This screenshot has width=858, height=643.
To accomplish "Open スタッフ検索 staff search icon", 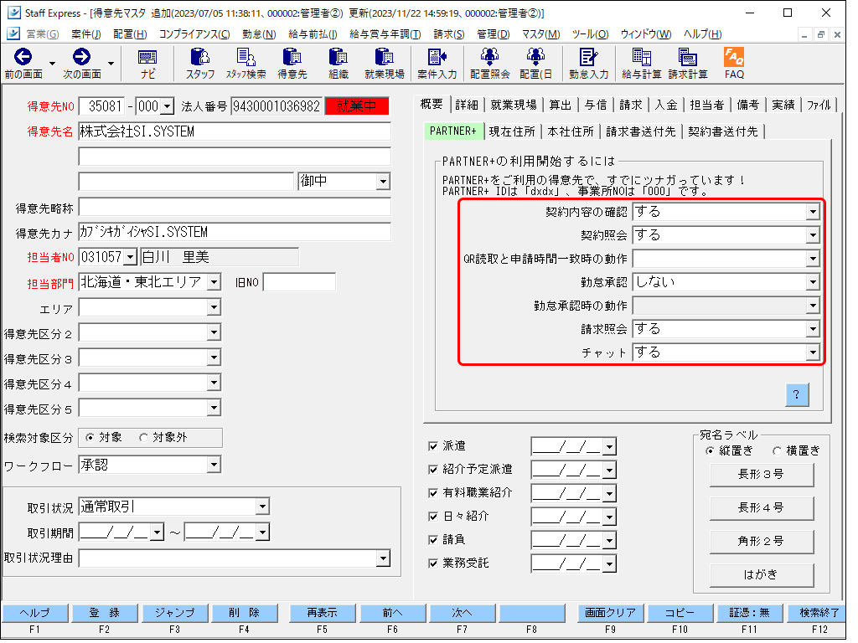I will [x=246, y=64].
